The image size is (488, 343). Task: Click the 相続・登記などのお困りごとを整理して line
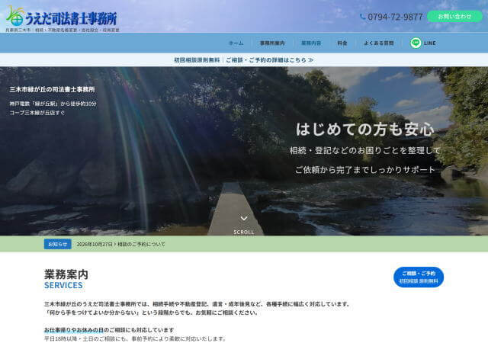[364, 151]
